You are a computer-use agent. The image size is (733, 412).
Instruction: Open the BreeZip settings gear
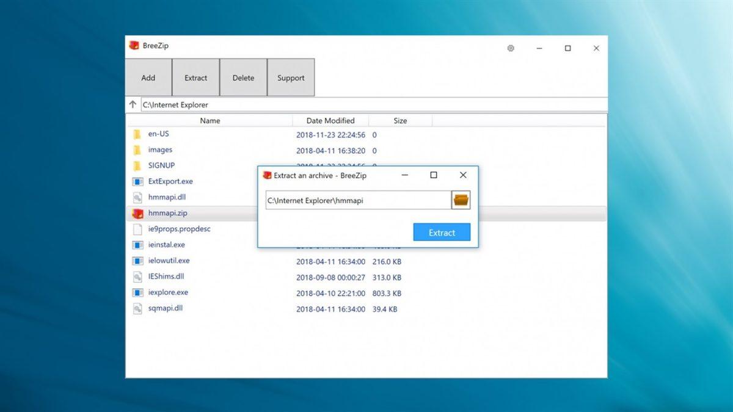511,48
